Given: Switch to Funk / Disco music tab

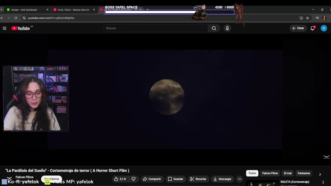Looking at the screenshot, I should [x=73, y=10].
